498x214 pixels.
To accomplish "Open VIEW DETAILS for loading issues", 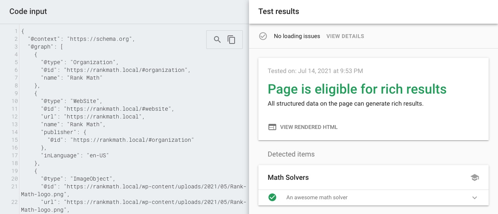I will click(345, 36).
